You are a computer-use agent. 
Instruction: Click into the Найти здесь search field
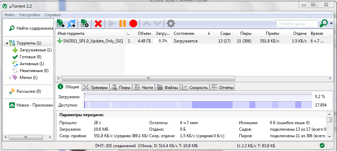point(297,23)
